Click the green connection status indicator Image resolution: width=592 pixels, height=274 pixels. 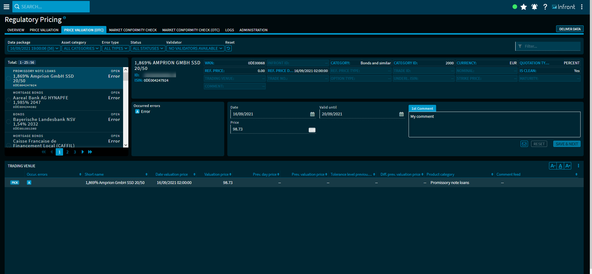coord(515,7)
